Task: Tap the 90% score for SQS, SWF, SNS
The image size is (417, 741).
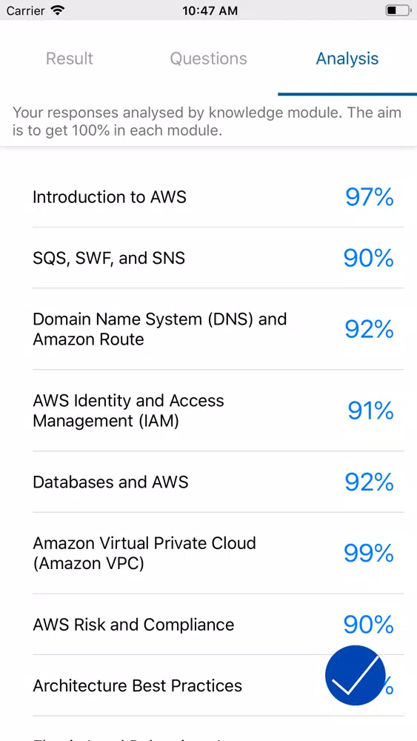Action: tap(368, 258)
